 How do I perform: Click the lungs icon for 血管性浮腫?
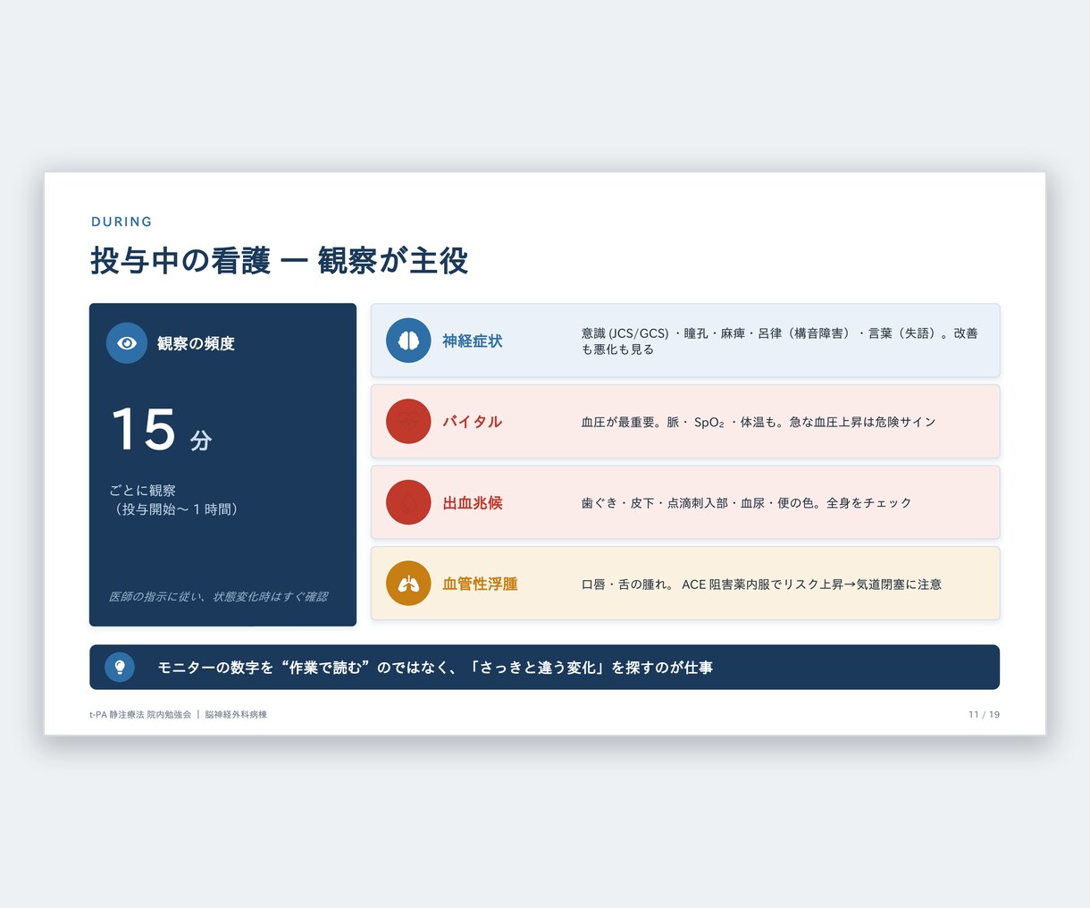pyautogui.click(x=408, y=584)
